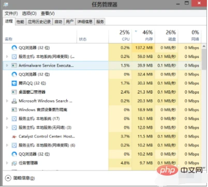208x187 pixels.
Task: Click the 1.5% CPU cell
Action: click(120, 66)
